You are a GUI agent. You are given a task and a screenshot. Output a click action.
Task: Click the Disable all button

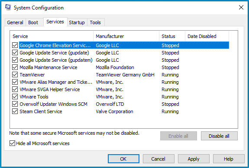click(x=219, y=136)
